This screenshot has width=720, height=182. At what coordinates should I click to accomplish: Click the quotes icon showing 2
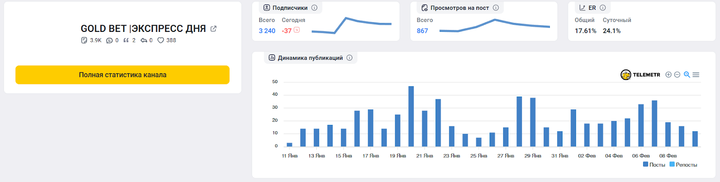pos(126,40)
